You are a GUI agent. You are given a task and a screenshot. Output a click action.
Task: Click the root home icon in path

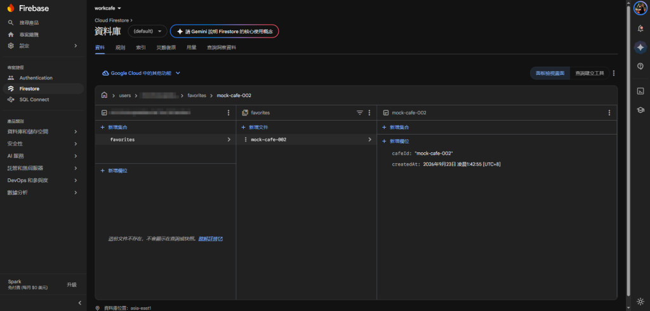pos(105,95)
